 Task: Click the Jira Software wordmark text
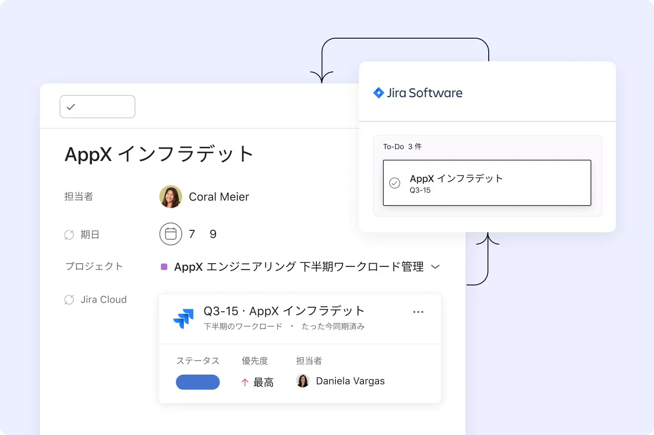426,93
